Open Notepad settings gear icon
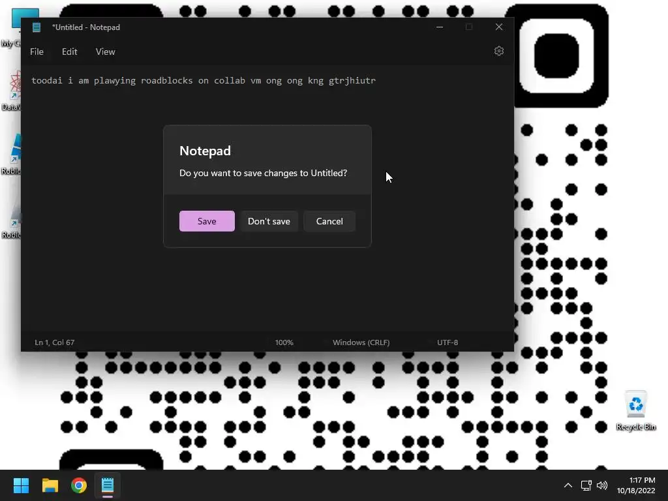Screen dimensions: 668x501 coord(499,51)
